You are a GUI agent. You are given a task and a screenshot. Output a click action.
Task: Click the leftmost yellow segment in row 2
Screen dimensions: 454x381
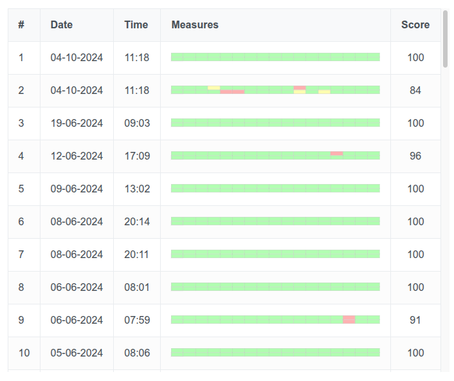pos(213,88)
